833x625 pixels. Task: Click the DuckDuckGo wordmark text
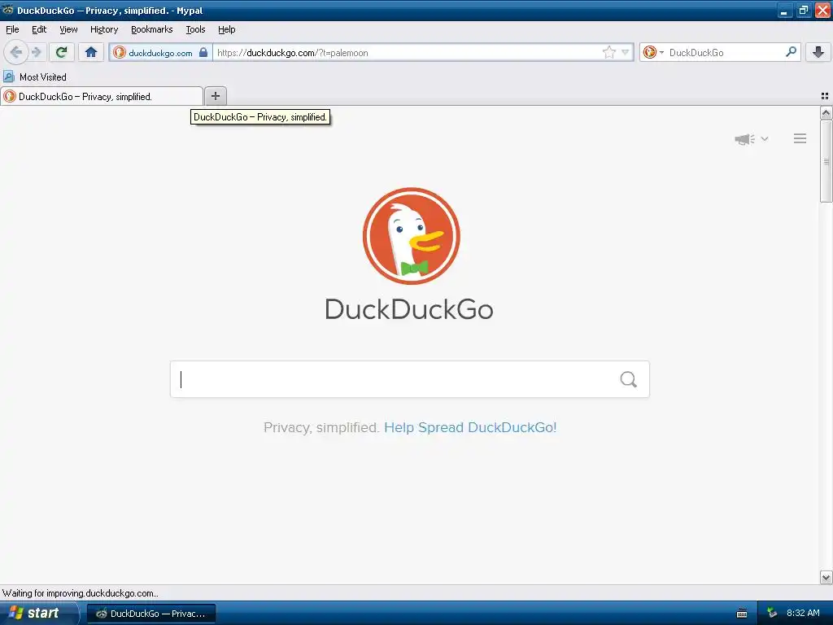pos(409,309)
